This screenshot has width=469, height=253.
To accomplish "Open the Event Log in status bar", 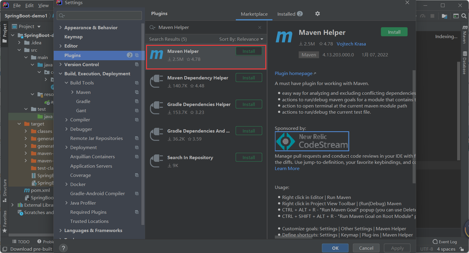I will tap(445, 242).
